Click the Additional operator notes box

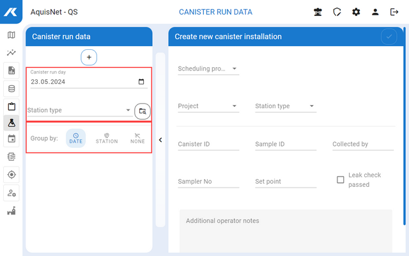(x=286, y=230)
